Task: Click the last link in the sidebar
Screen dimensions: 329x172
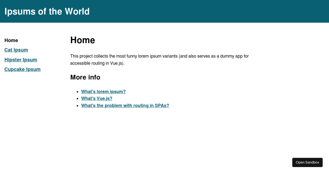Action: pos(22,69)
